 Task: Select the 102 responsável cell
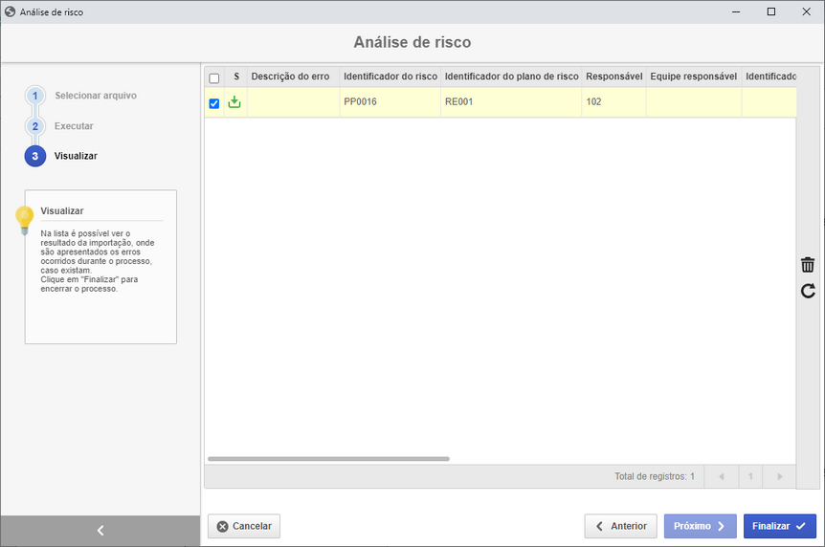(614, 102)
